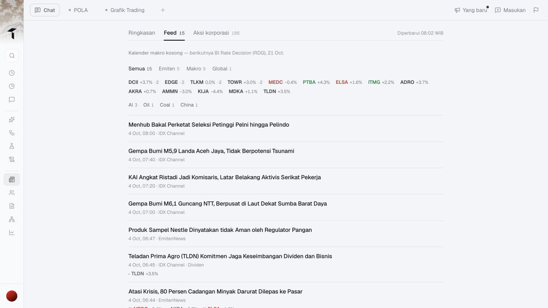
Task: Switch to the Grafik Trading tab
Action: (x=125, y=10)
